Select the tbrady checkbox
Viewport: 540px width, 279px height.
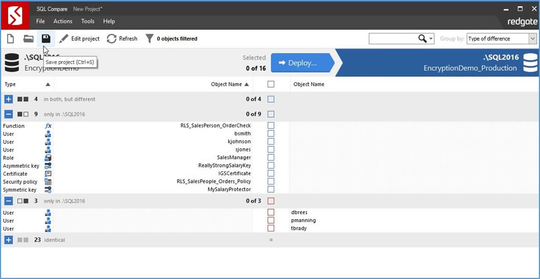click(x=271, y=228)
